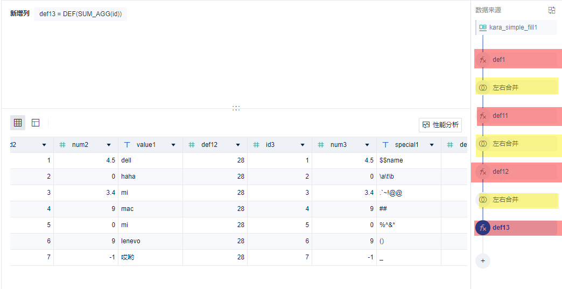Open the data source layout icon
Screen dimensions: 562x289
[552, 10]
